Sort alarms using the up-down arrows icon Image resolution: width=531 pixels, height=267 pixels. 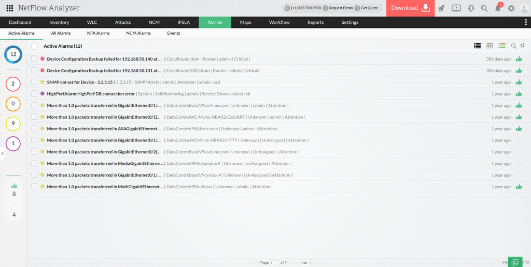(523, 46)
